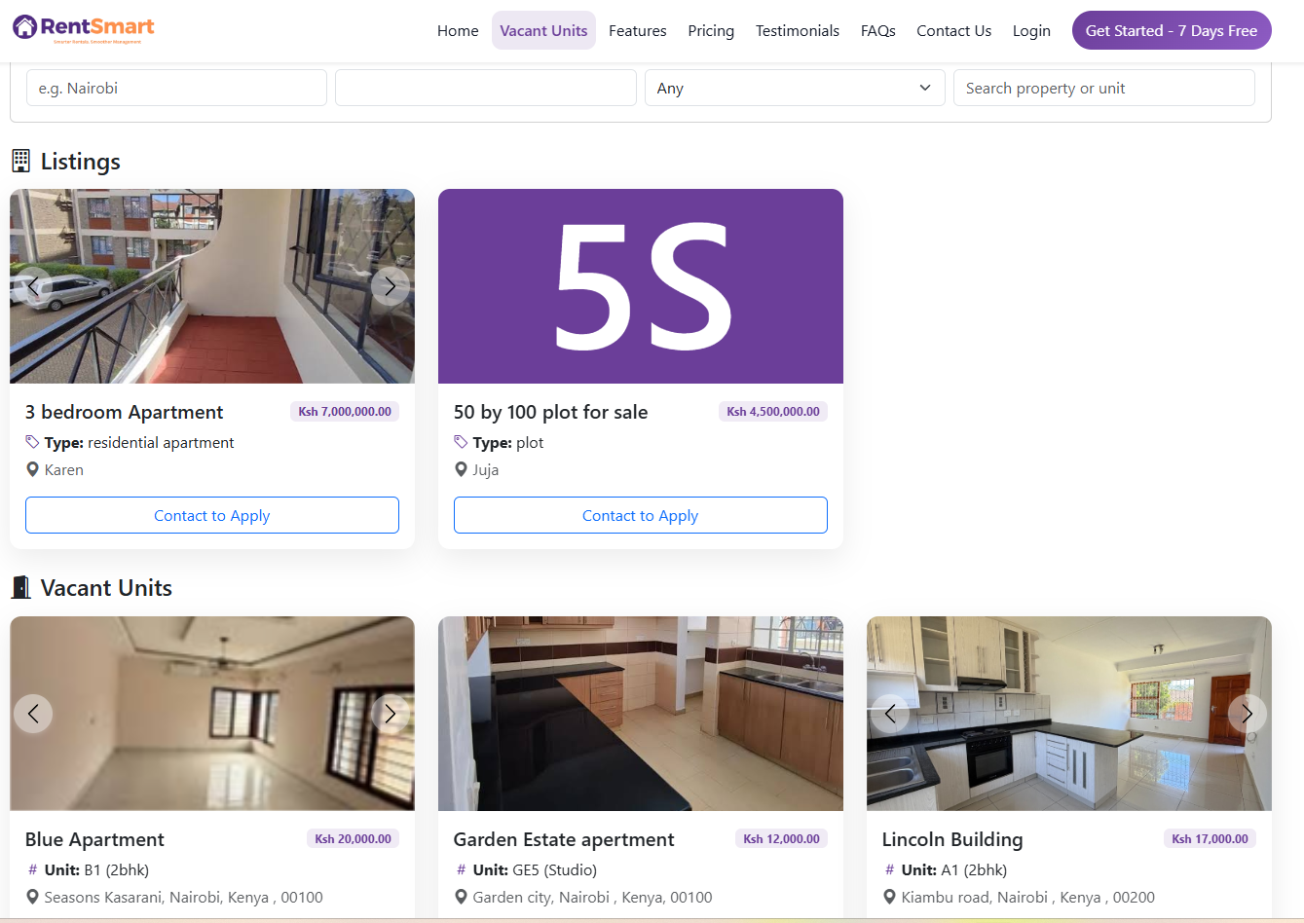Screen dimensions: 1304x923
Task: Focus the e.g. Nairobi location field
Action: 176,88
